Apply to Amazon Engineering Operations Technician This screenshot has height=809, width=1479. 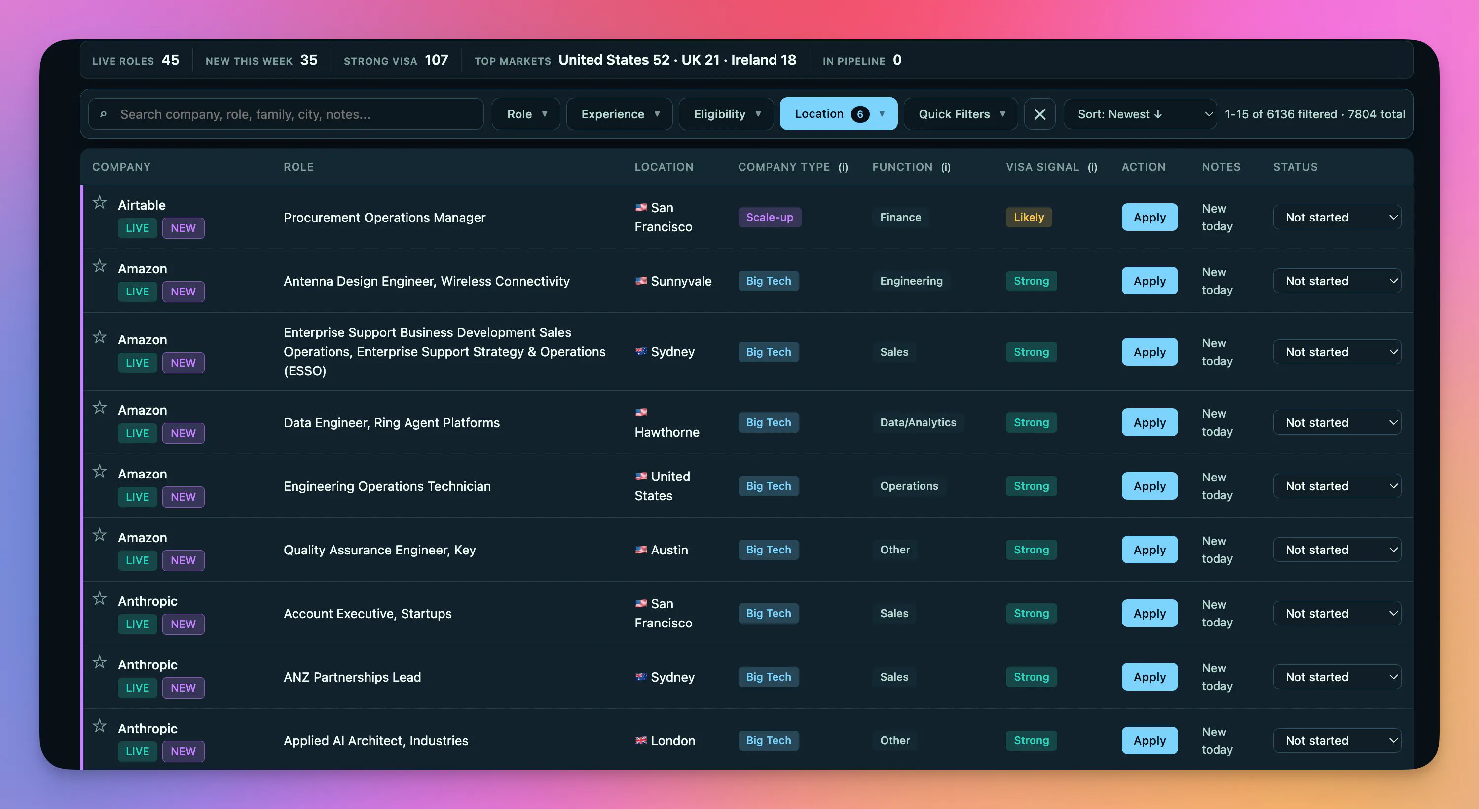pyautogui.click(x=1149, y=486)
